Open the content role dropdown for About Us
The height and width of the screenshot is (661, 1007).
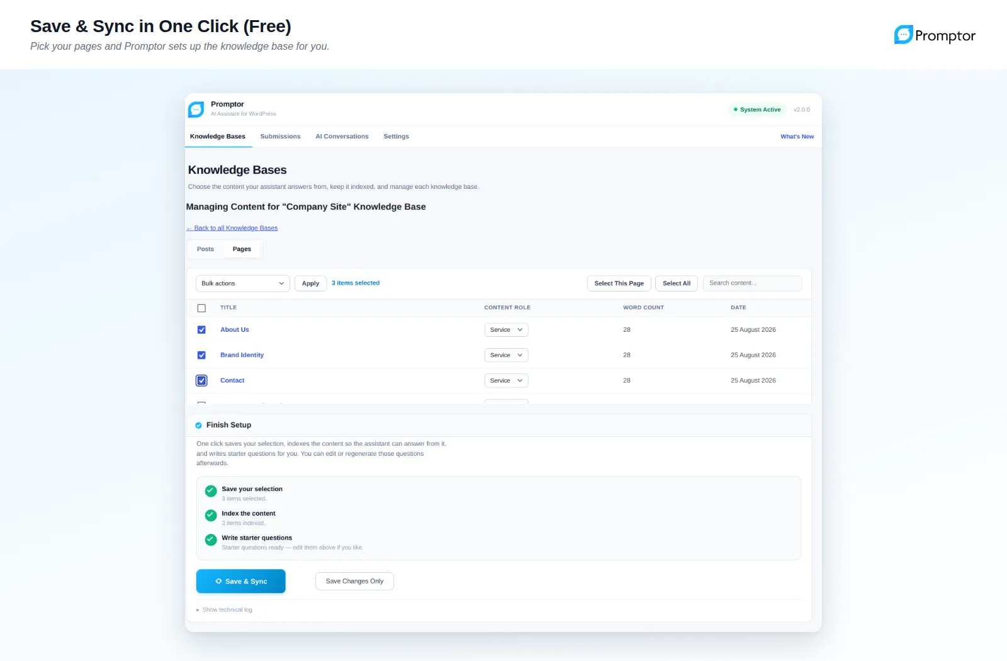click(x=506, y=330)
